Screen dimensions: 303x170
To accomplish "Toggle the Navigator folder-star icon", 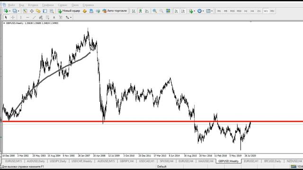I will [x=38, y=11].
